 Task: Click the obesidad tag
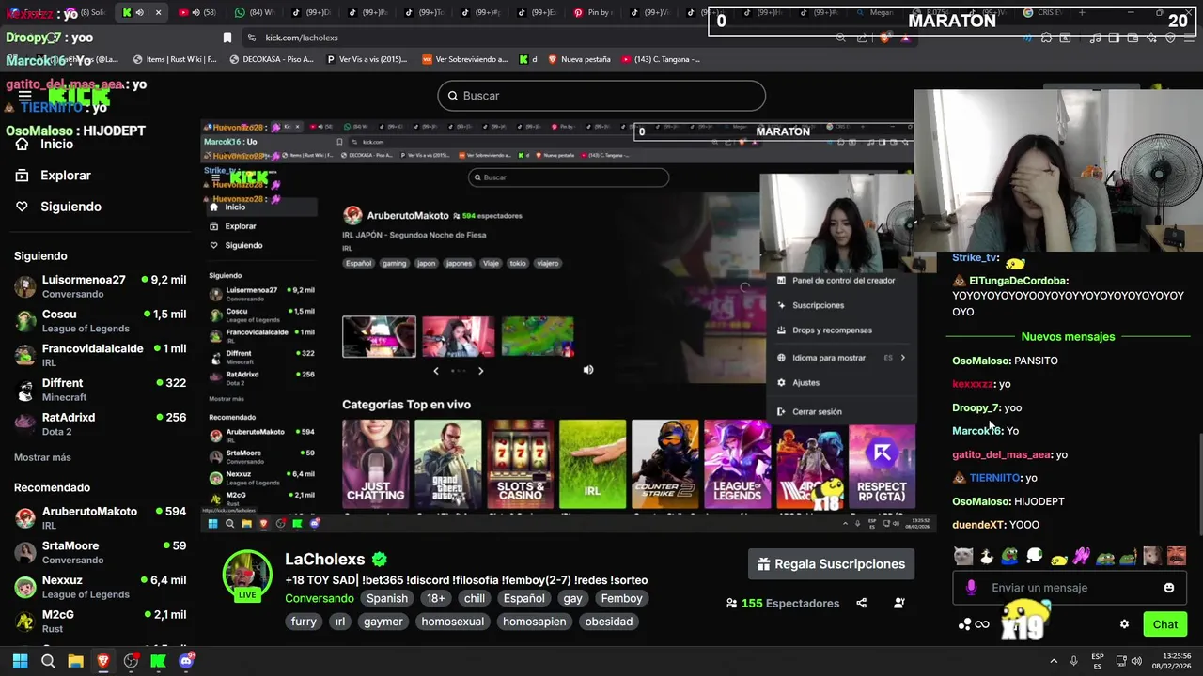coord(608,622)
